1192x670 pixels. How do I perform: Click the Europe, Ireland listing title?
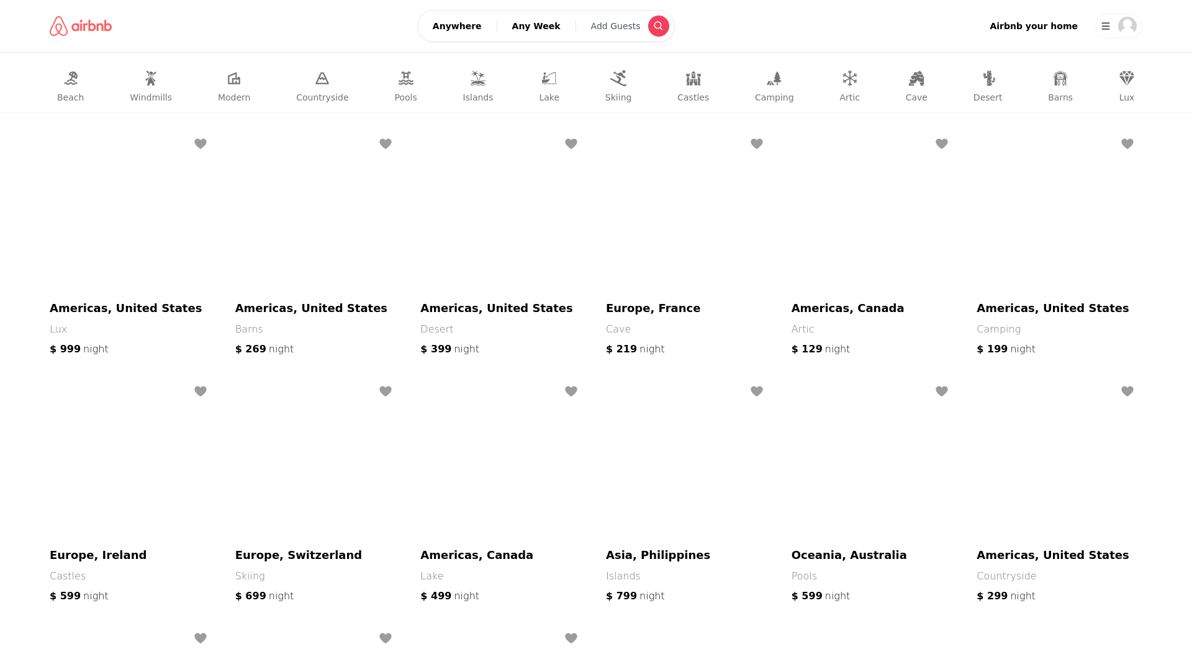pyautogui.click(x=98, y=555)
